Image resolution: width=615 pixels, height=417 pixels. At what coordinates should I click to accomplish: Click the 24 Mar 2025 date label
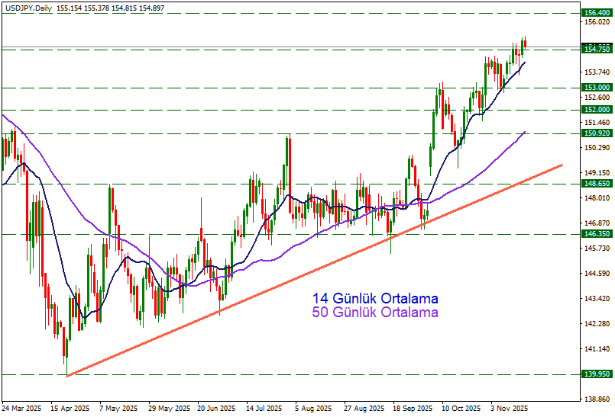[x=23, y=409]
